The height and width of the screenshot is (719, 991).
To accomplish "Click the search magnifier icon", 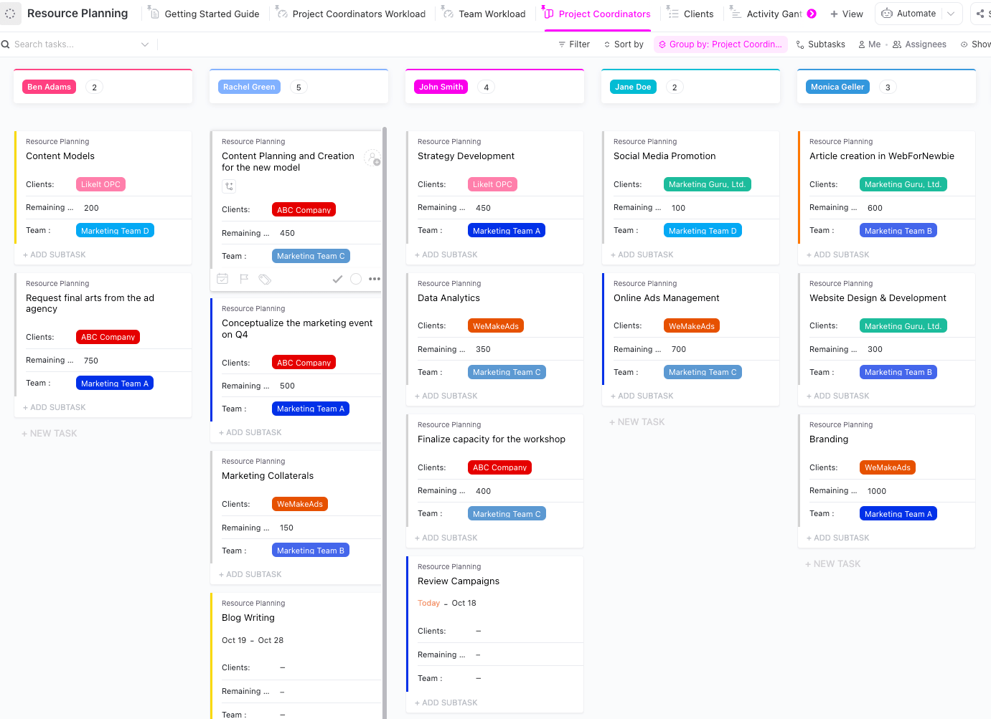I will coord(6,44).
